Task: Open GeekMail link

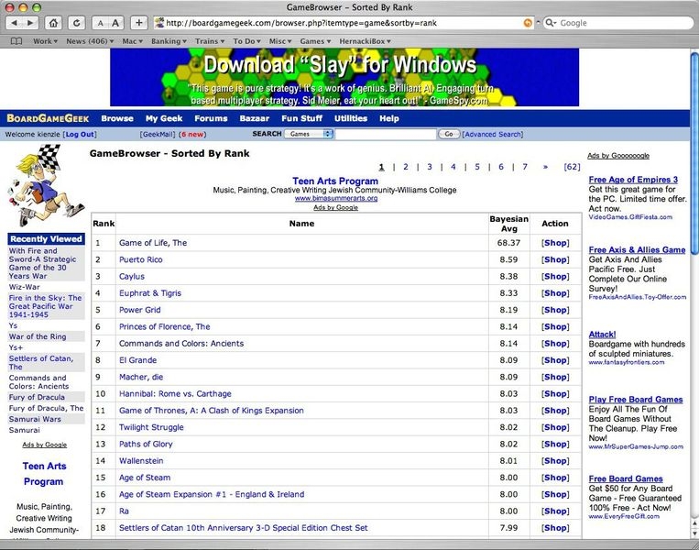Action: pos(158,134)
